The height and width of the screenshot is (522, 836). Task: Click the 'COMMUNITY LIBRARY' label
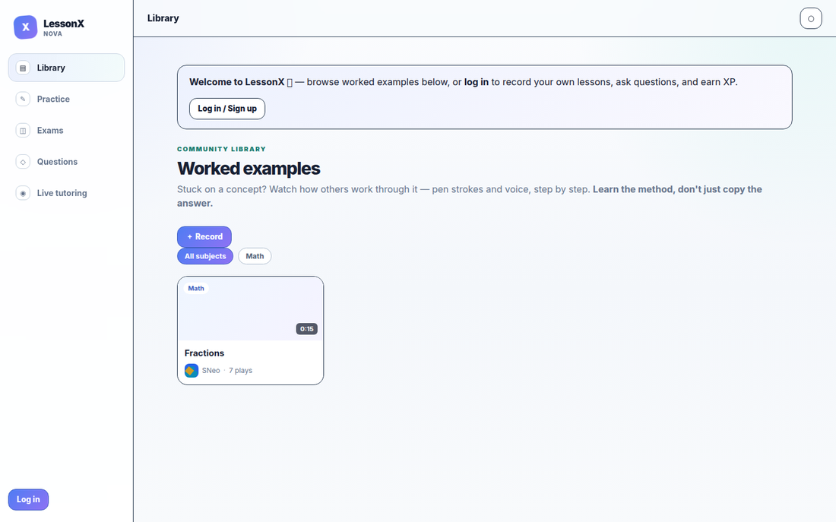coord(221,149)
